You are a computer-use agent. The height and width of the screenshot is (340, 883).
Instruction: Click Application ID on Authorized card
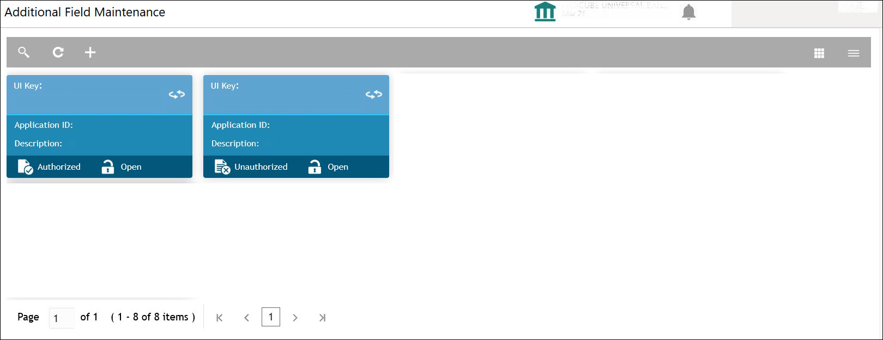coord(44,125)
